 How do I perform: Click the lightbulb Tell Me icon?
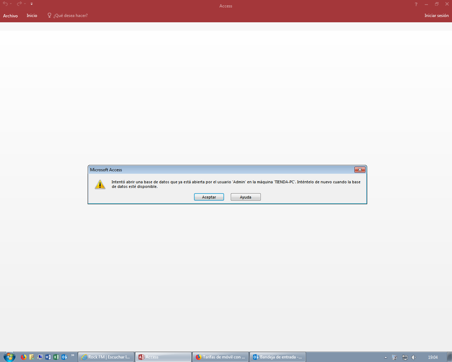coord(49,15)
